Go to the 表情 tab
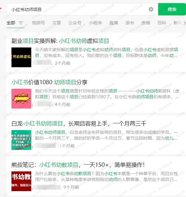This screenshot has height=197, width=186. (146, 23)
